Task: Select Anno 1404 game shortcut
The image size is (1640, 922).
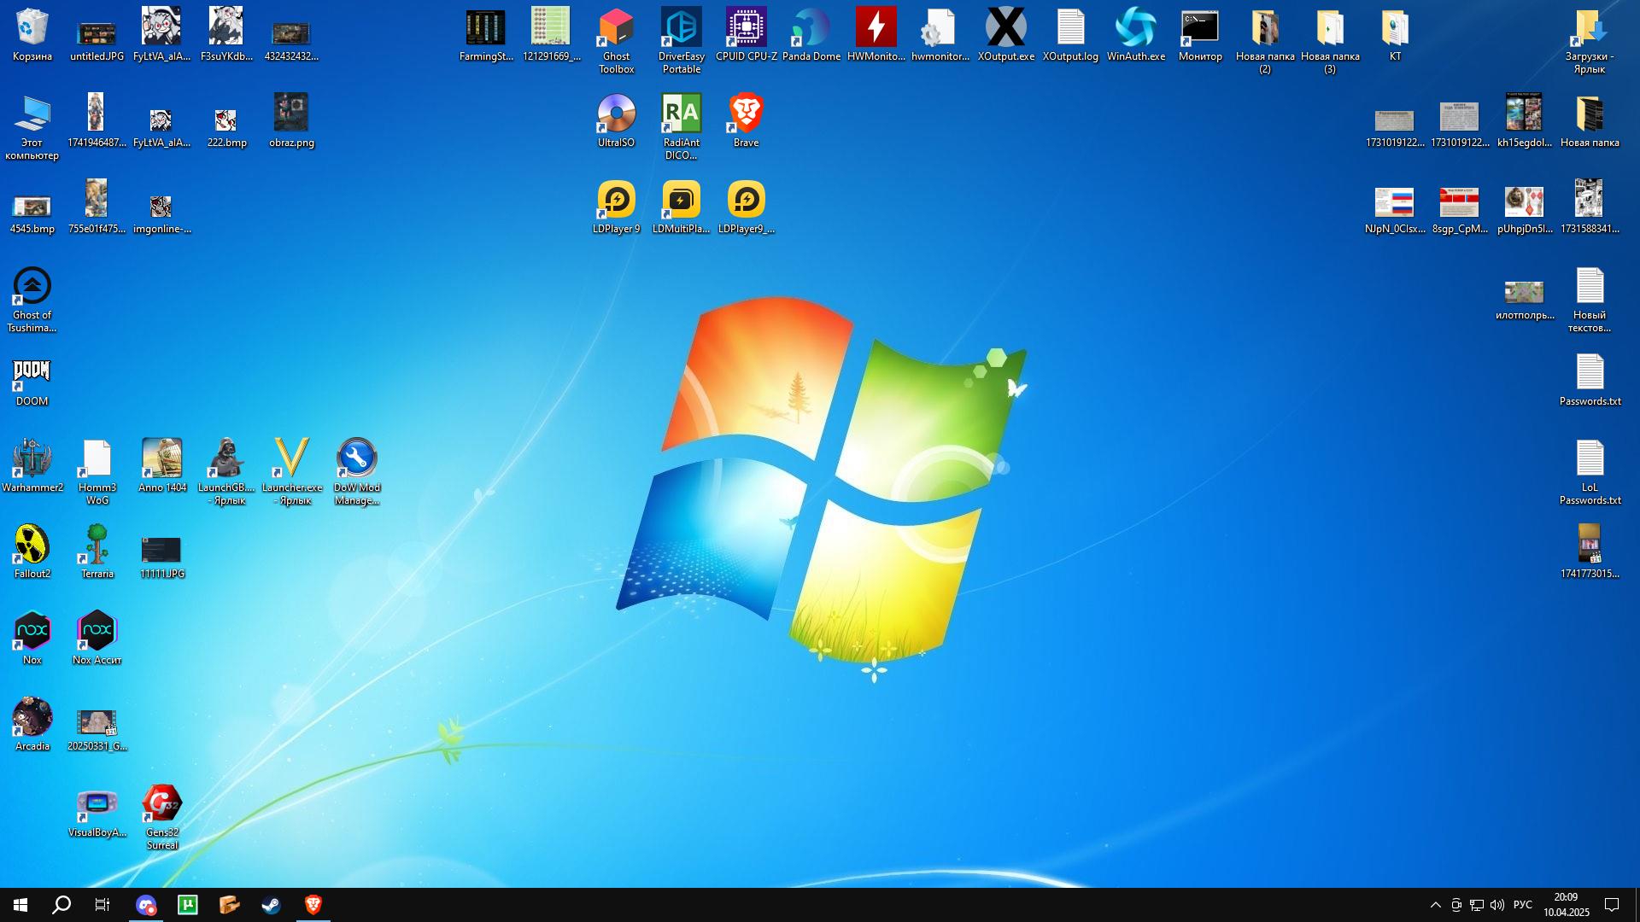Action: (161, 466)
